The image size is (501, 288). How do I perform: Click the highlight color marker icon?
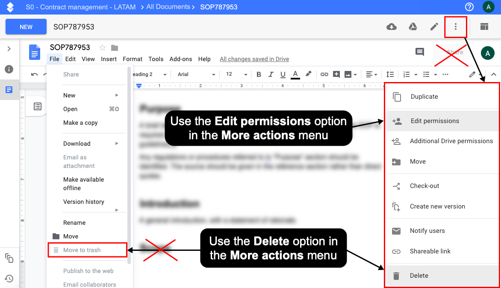tap(308, 74)
